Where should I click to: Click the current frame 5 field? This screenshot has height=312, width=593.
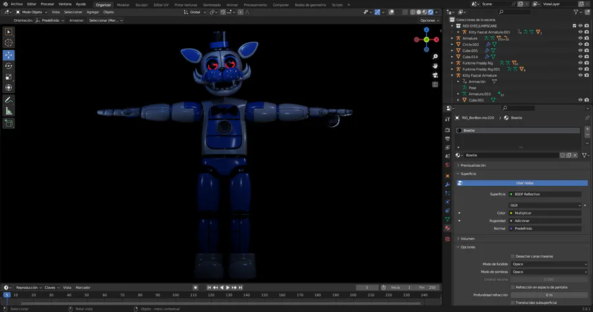[x=367, y=288]
